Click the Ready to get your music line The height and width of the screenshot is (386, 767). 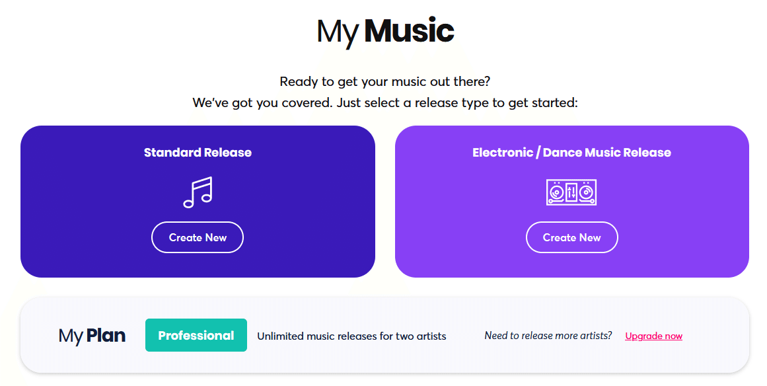(385, 82)
